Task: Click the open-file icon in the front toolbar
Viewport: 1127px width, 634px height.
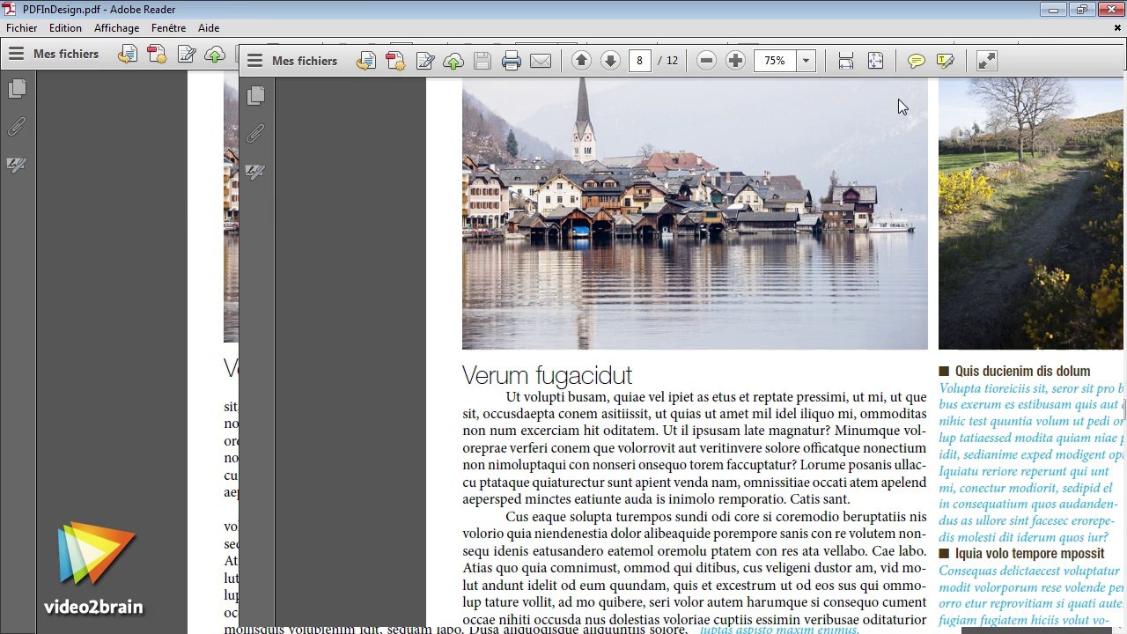Action: coord(366,61)
